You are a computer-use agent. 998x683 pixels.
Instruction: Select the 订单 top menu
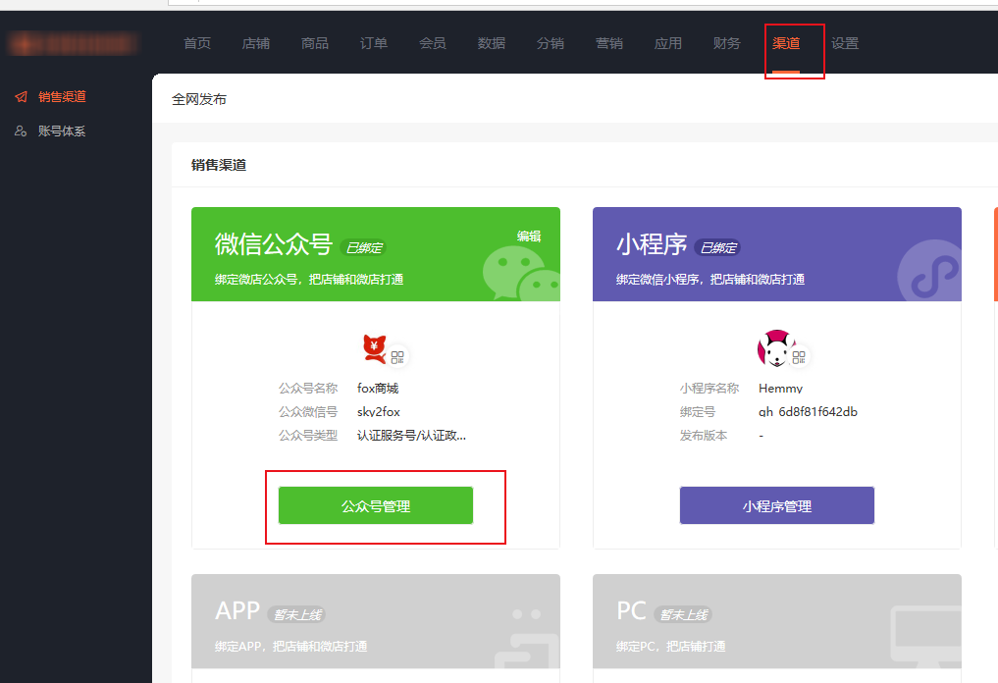coord(374,43)
